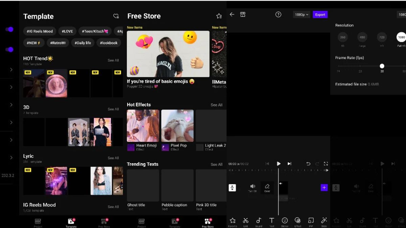Open the bright Effect tool

click(298, 222)
